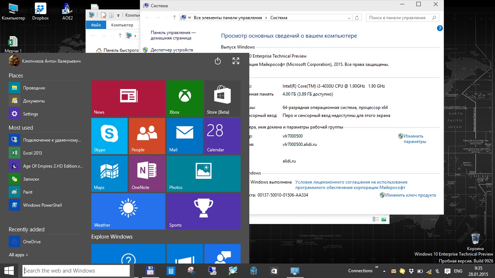The image size is (495, 278).
Task: Click the Start menu power button
Action: click(x=218, y=61)
